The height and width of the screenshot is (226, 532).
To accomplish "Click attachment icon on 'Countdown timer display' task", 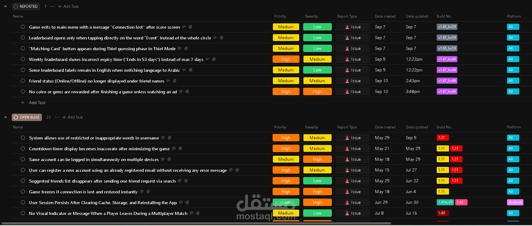I will pos(180,148).
